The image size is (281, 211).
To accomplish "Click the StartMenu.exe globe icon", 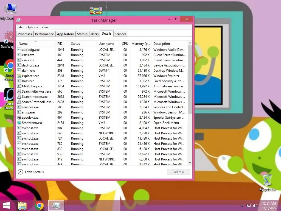I will 19,123.
